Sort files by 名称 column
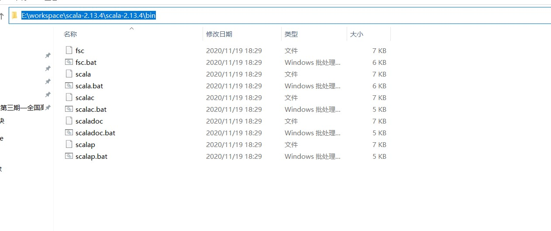551x231 pixels. coord(70,34)
